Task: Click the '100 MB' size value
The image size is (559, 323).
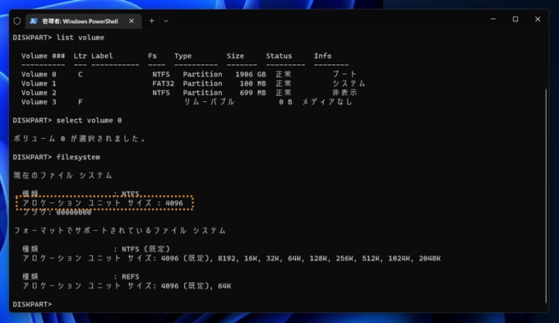Action: tap(252, 84)
